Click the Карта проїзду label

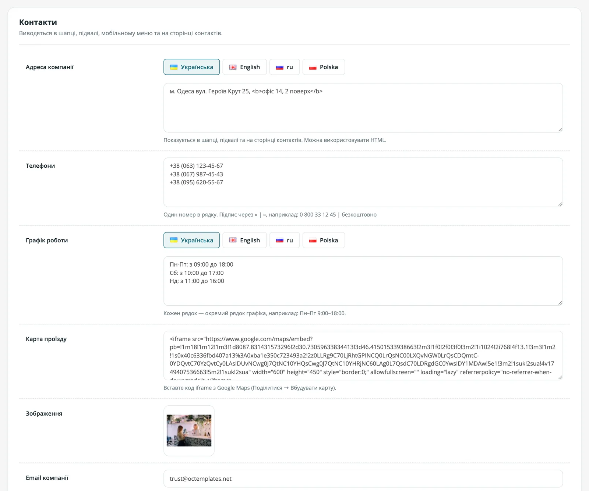pyautogui.click(x=46, y=339)
